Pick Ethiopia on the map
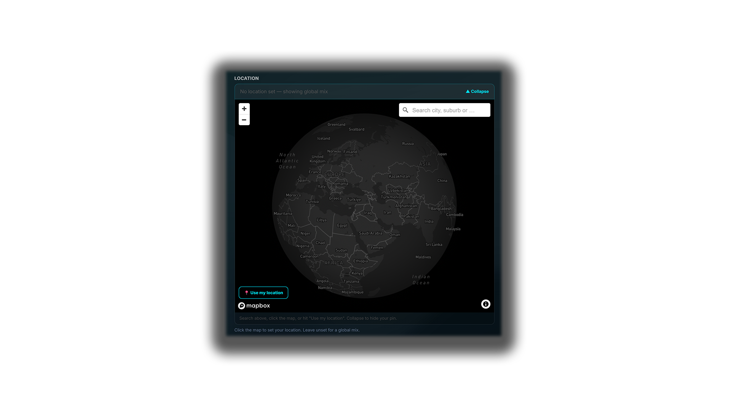Image resolution: width=731 pixels, height=411 pixels. click(361, 261)
